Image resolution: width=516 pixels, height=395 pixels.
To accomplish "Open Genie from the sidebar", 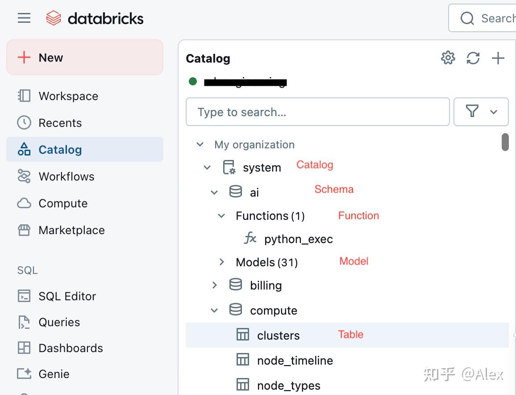I will tap(24, 374).
